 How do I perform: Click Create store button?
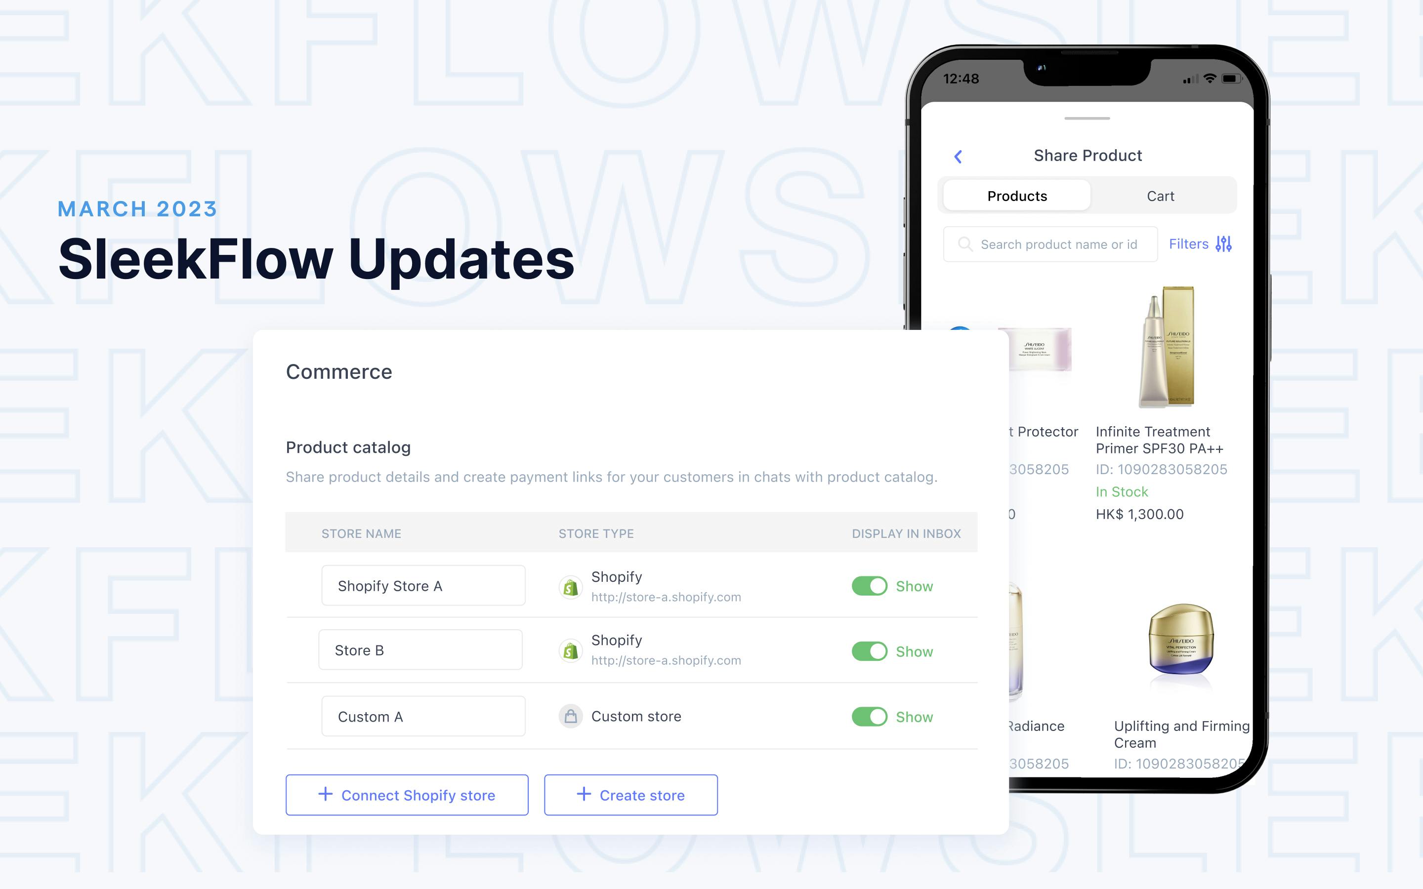[630, 795]
